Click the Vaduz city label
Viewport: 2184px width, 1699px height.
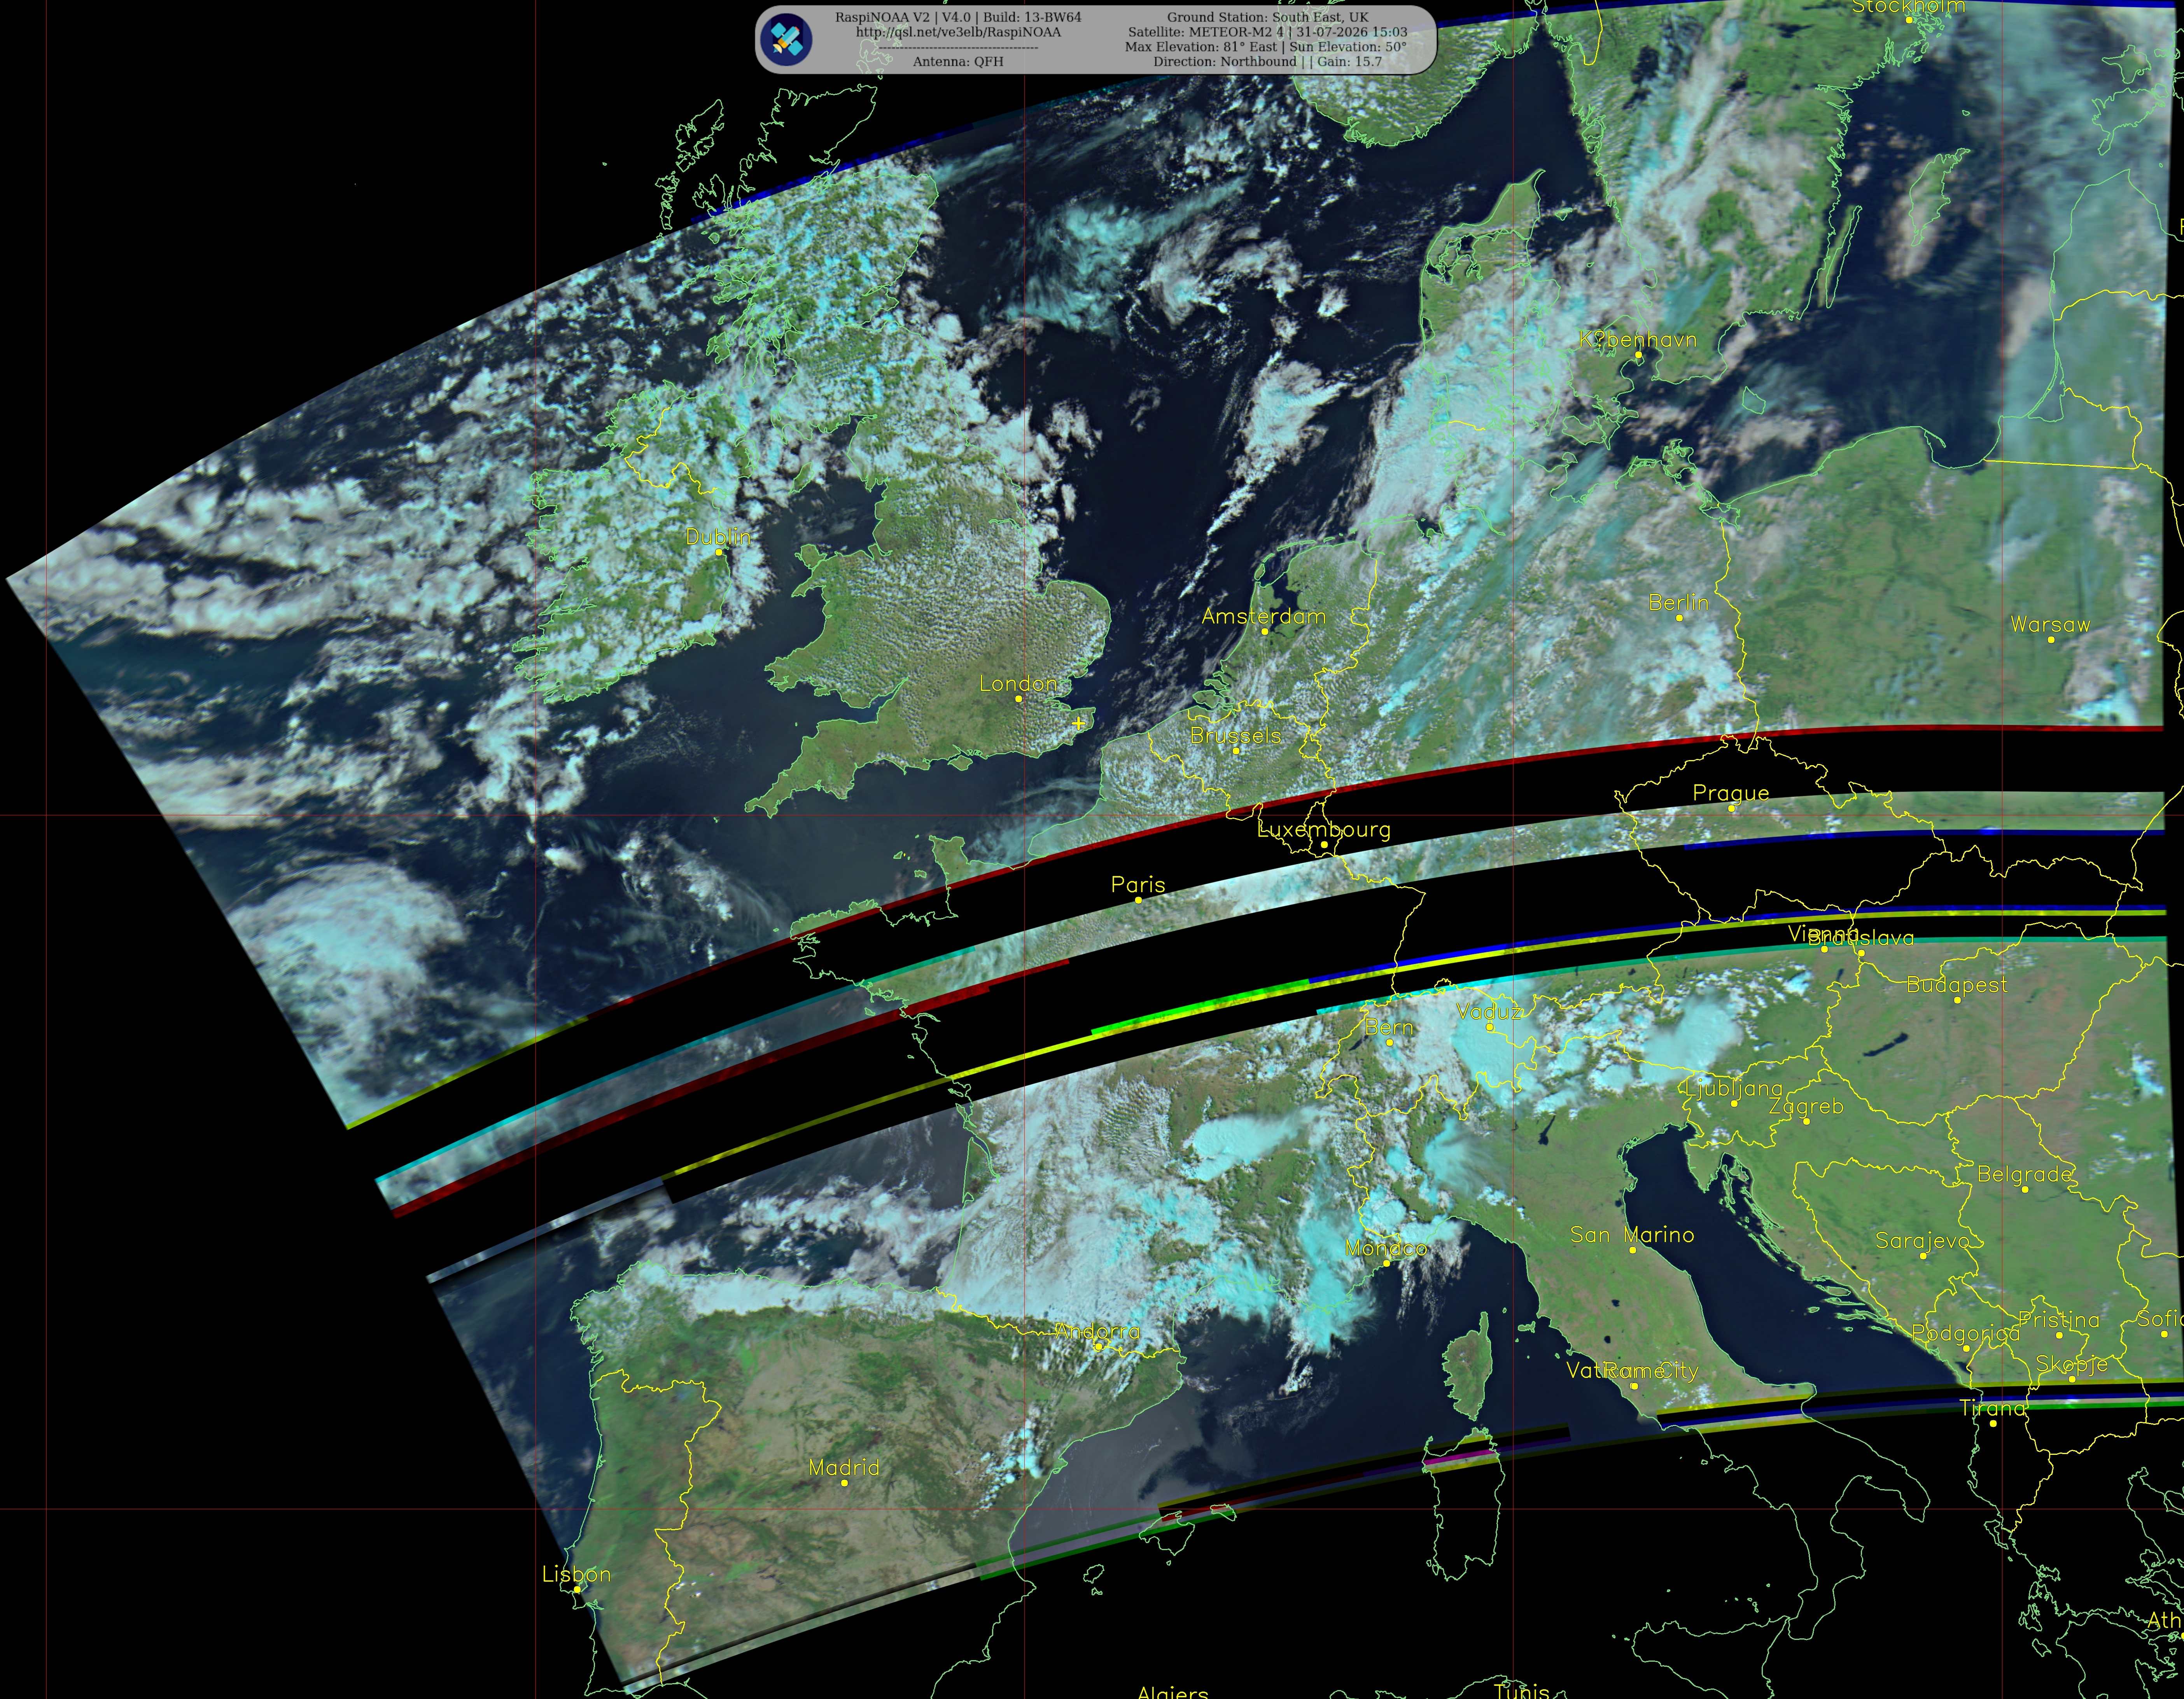click(1489, 1012)
